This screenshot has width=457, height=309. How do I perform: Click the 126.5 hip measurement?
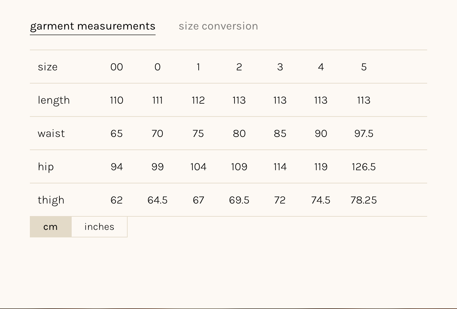tap(364, 167)
